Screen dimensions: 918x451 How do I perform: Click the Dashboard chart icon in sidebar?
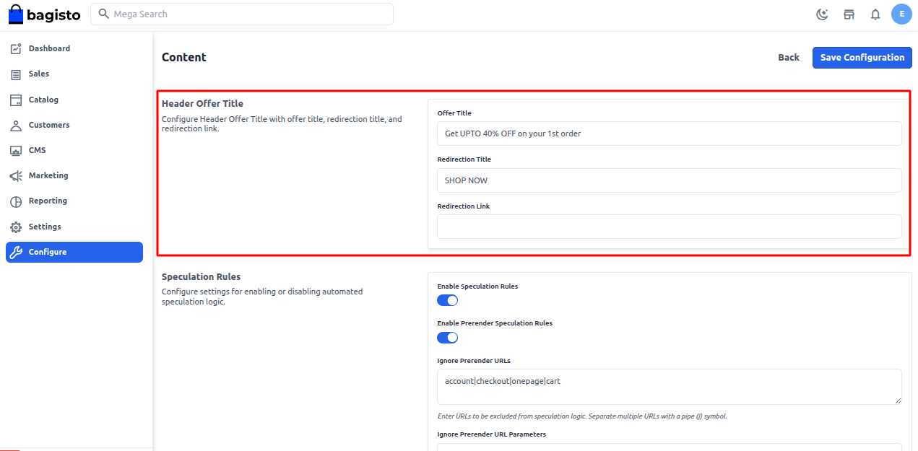(x=16, y=49)
